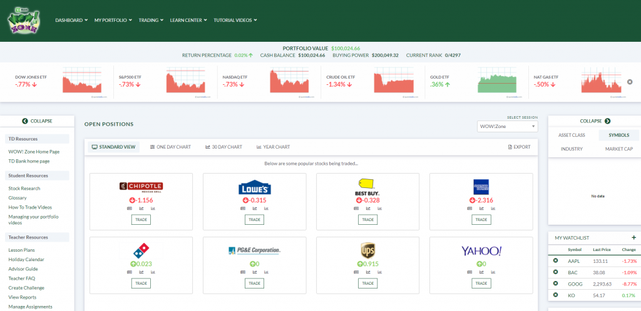
Task: Open the quote icon under American Express
Action: click(469, 209)
